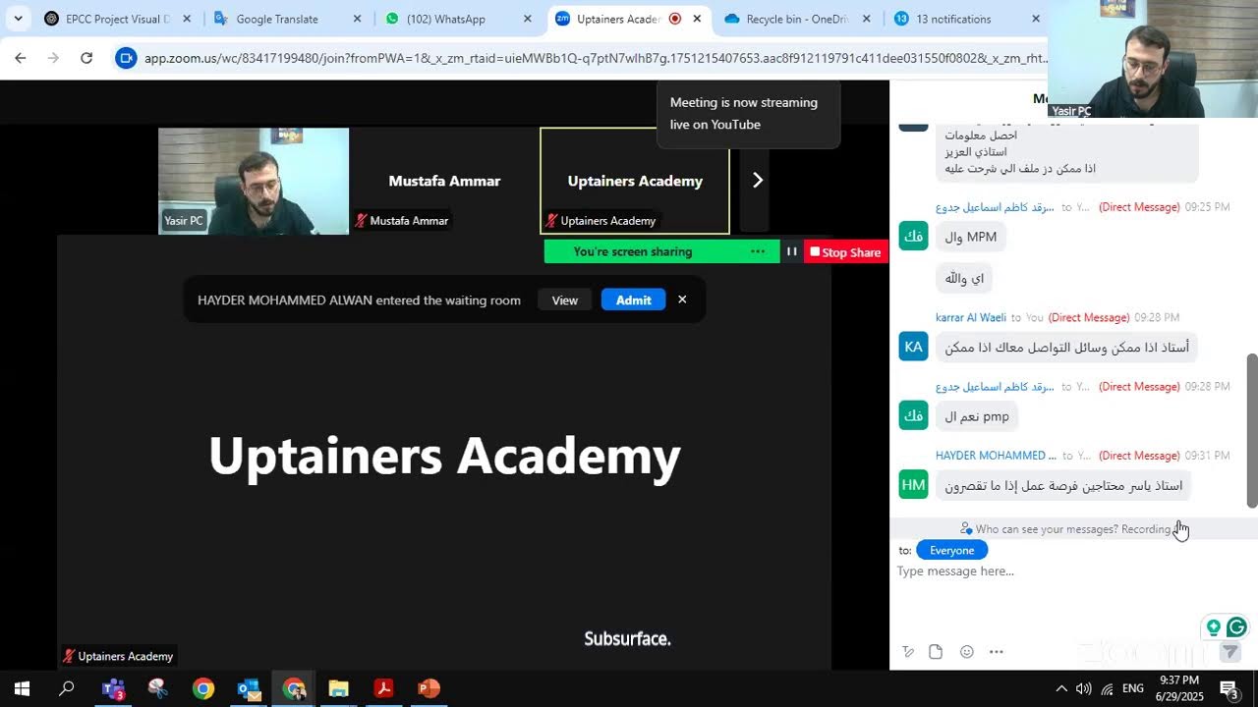1258x707 pixels.
Task: Switch to the (102) WhatsApp tab
Action: (x=458, y=19)
